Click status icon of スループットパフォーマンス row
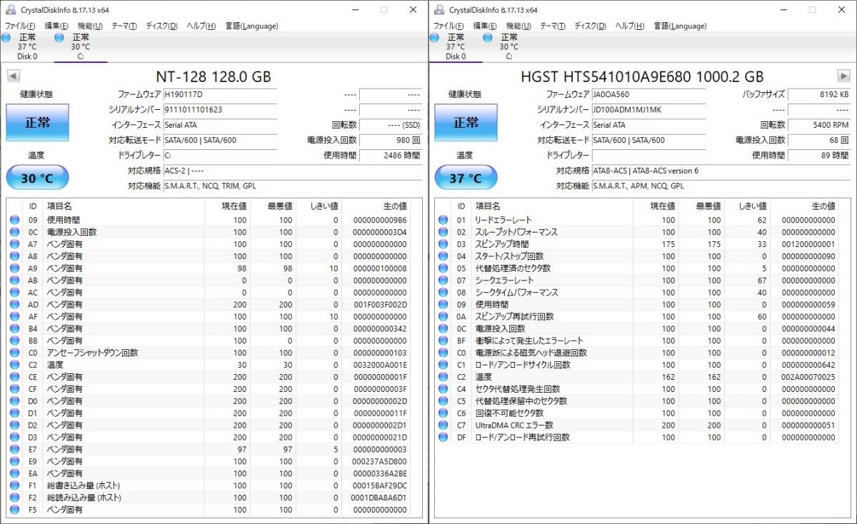 point(443,232)
